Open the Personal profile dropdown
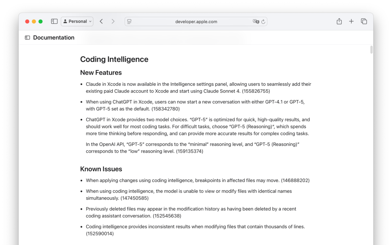 [77, 21]
